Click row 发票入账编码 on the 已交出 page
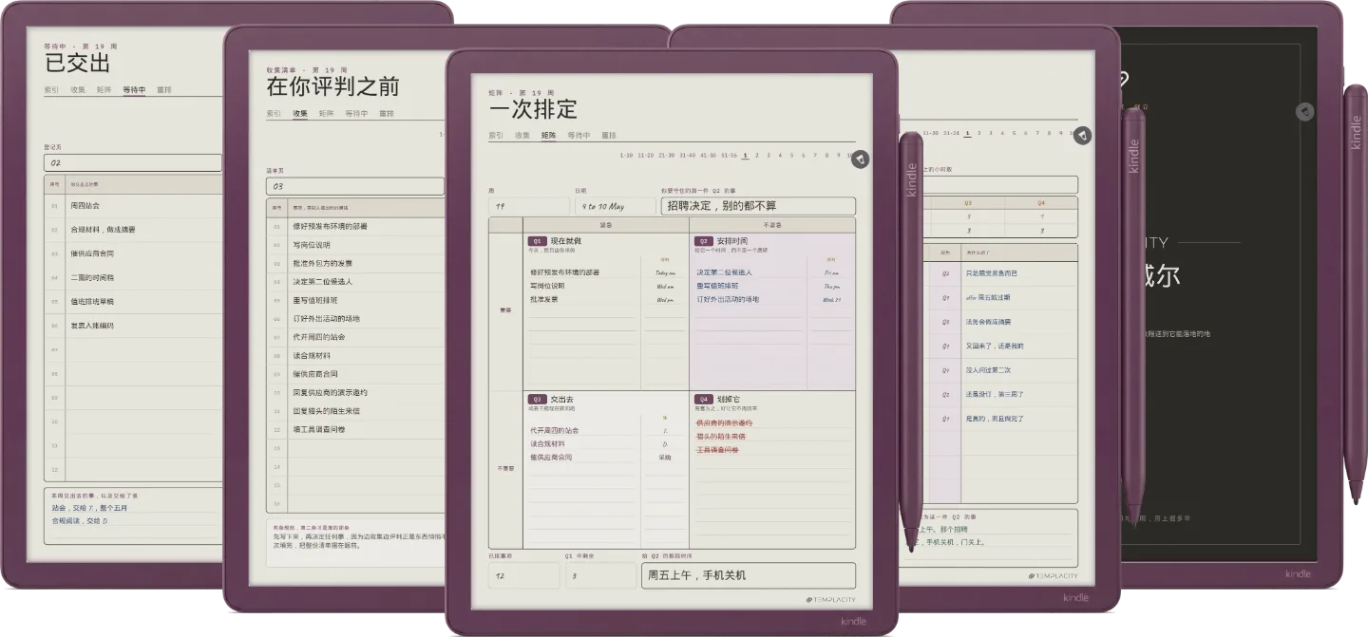The image size is (1368, 637). [133, 326]
